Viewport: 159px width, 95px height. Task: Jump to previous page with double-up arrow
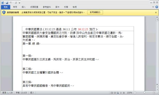coord(157,87)
